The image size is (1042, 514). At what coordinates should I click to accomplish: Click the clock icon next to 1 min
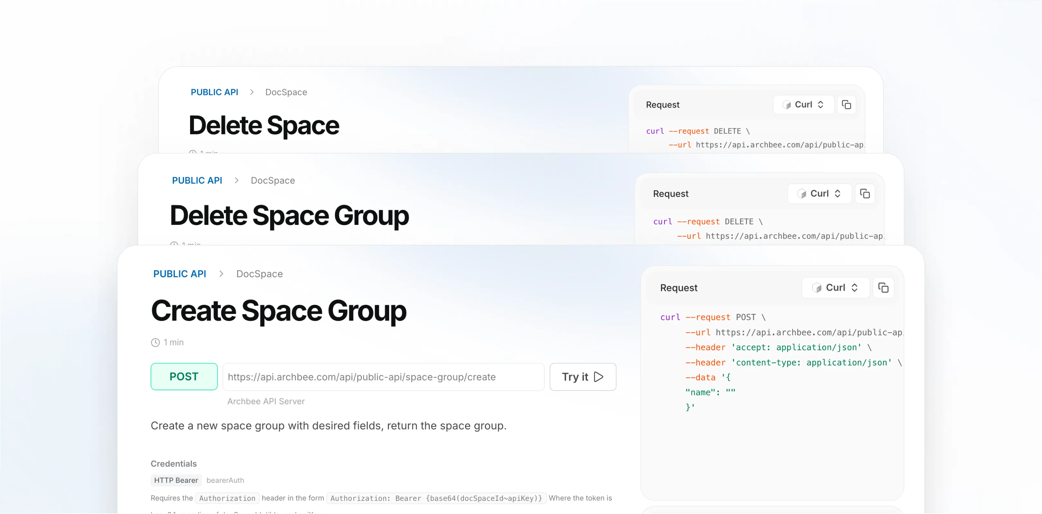tap(155, 342)
